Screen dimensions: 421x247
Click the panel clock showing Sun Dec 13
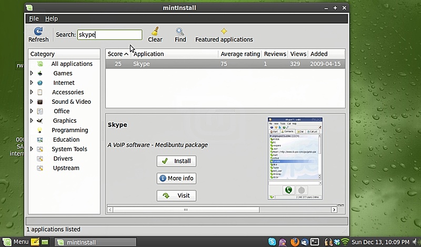(x=380, y=242)
